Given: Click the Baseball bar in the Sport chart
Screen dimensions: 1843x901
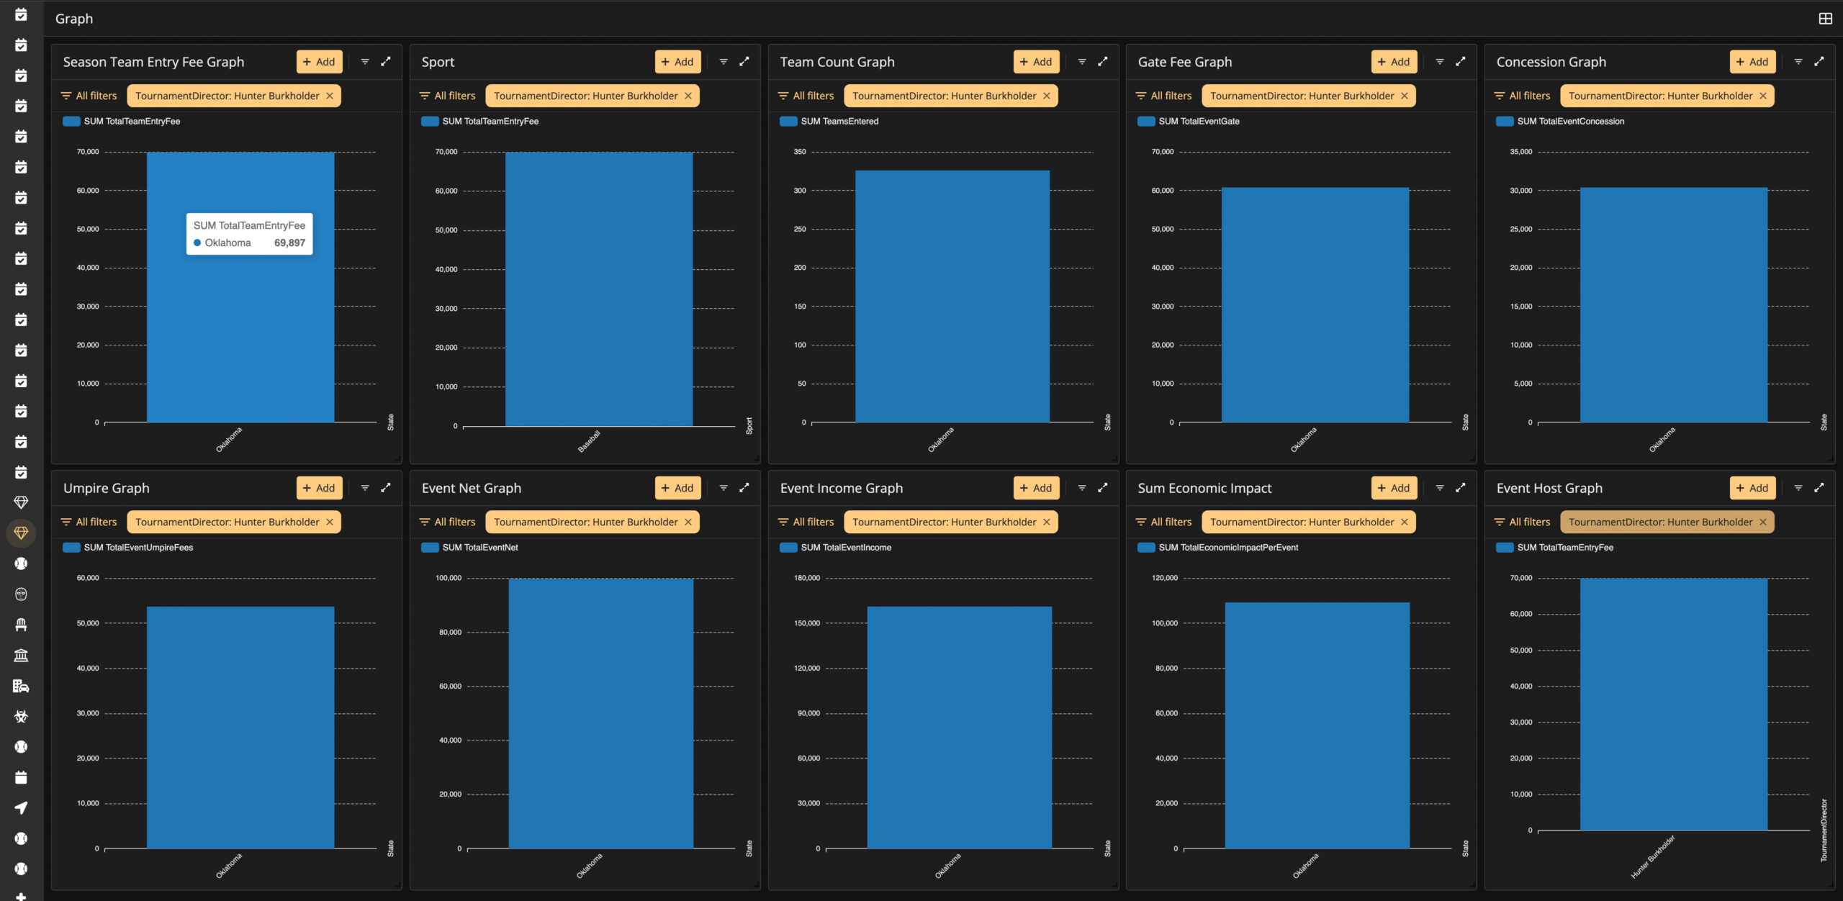Looking at the screenshot, I should pyautogui.click(x=599, y=289).
